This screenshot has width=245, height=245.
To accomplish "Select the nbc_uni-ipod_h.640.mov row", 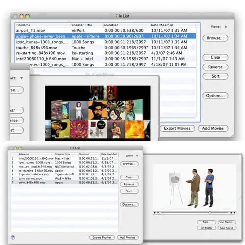I will click(x=64, y=167).
